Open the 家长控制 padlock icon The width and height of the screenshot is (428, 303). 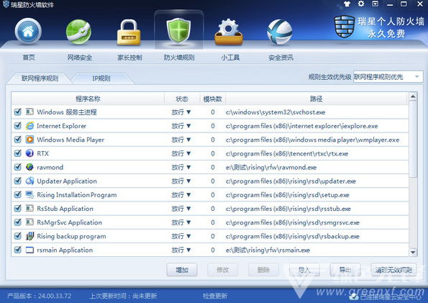click(129, 32)
